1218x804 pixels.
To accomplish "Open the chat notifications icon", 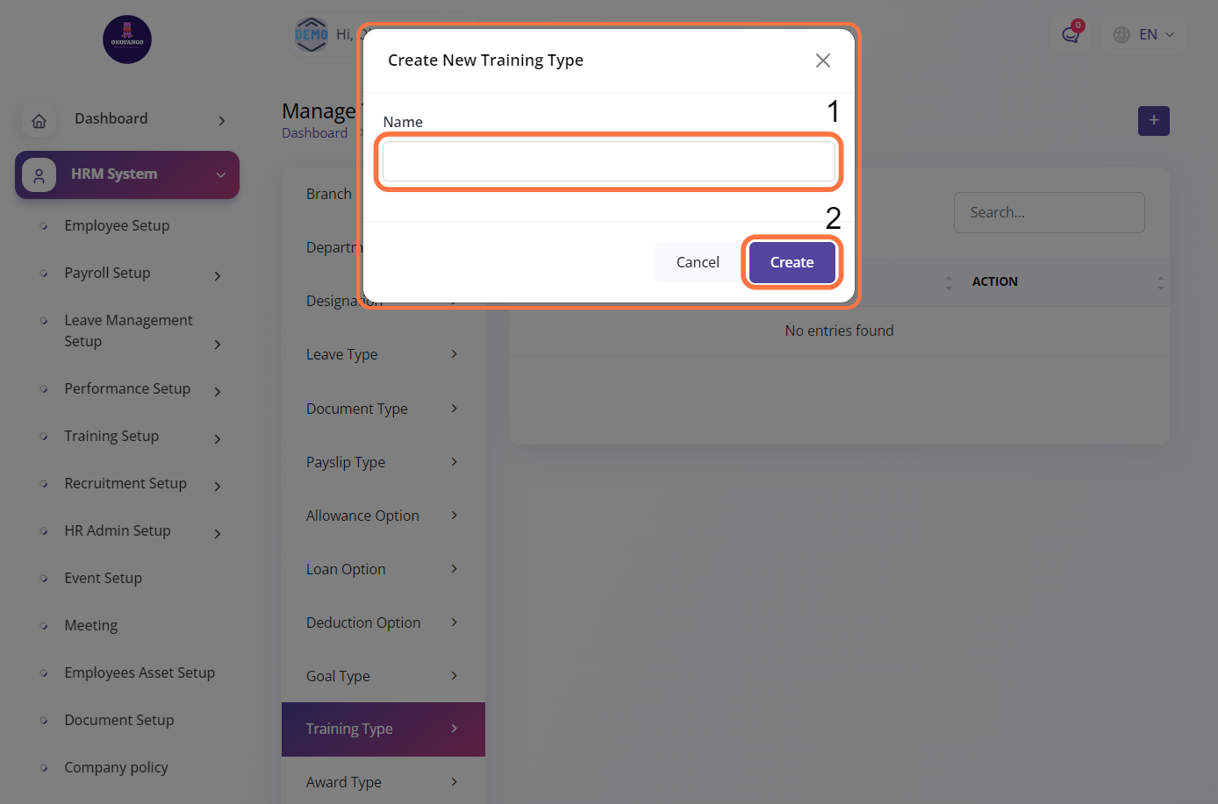I will pyautogui.click(x=1070, y=35).
